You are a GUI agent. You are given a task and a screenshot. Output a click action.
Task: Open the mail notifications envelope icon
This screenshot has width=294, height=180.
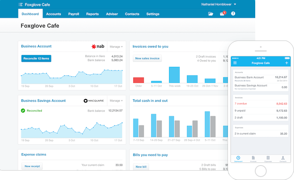coord(222,14)
